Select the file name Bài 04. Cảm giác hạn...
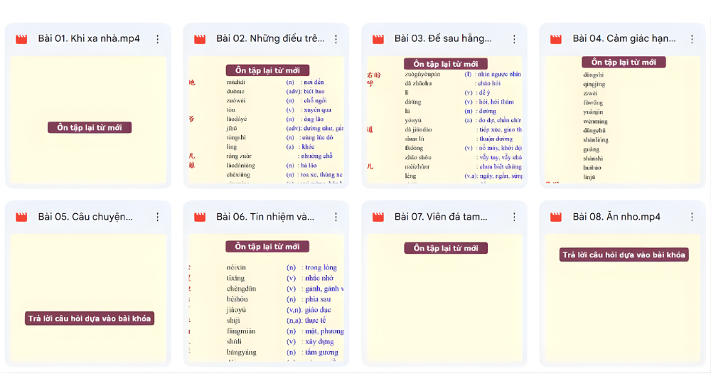 [x=624, y=38]
